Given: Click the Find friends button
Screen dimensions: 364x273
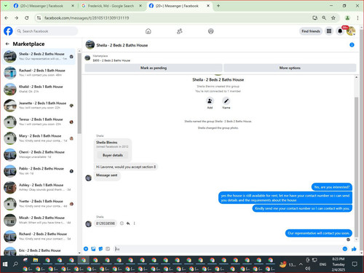Looking at the screenshot, I should (311, 31).
